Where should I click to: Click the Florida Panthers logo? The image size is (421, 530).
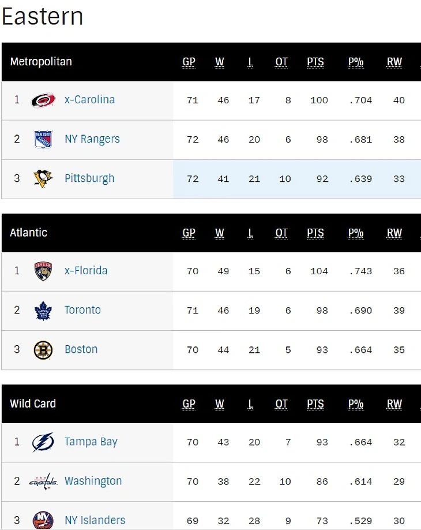(43, 271)
